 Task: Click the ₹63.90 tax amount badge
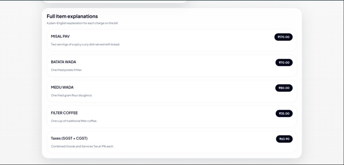284,139
